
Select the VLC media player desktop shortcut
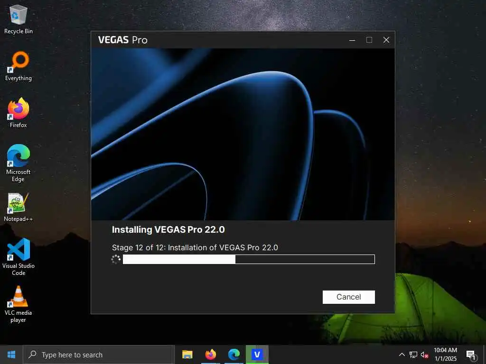point(19,304)
